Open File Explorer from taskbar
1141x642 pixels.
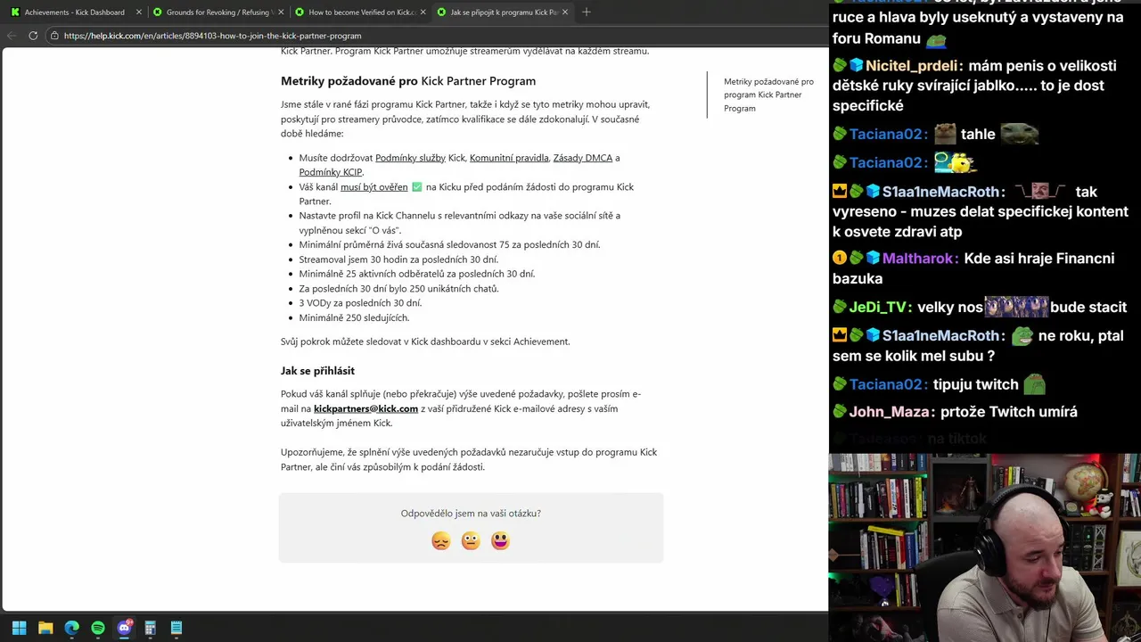[45, 628]
